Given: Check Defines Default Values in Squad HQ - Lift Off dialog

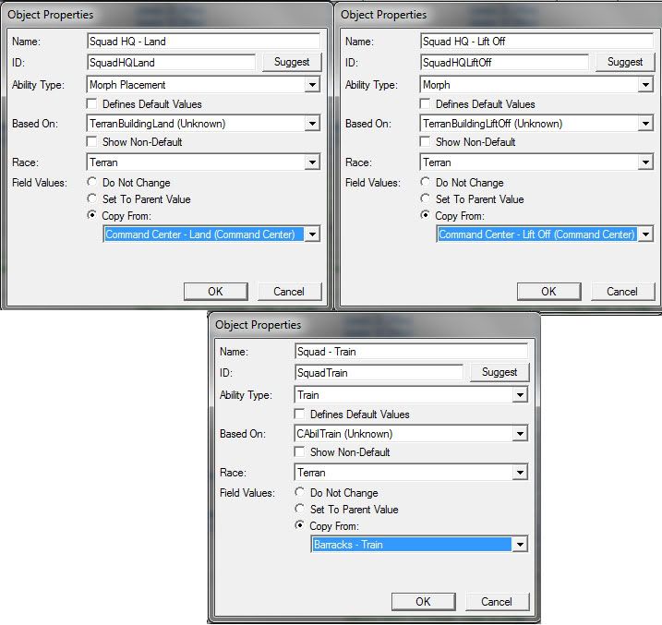Looking at the screenshot, I should pos(425,103).
